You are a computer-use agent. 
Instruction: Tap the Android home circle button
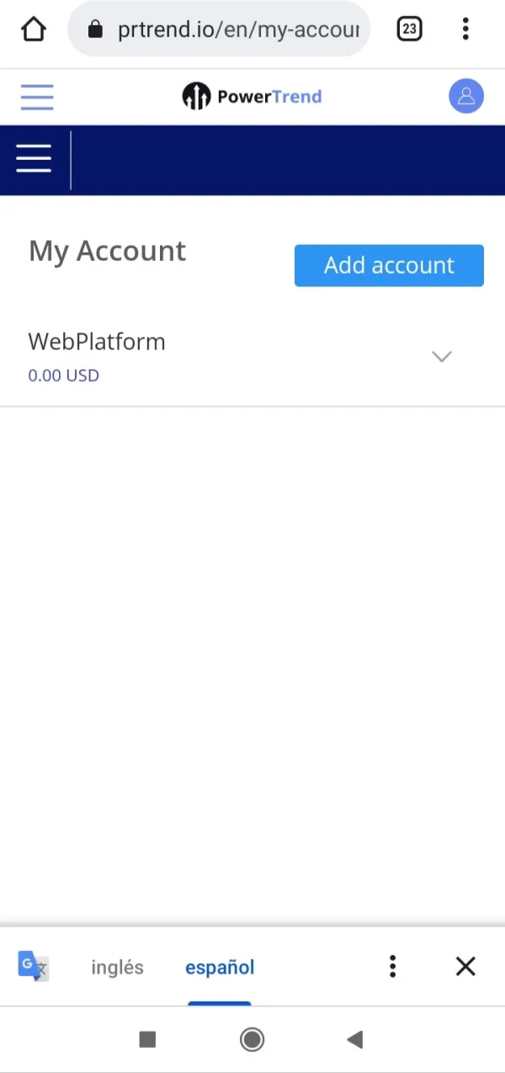point(252,1039)
